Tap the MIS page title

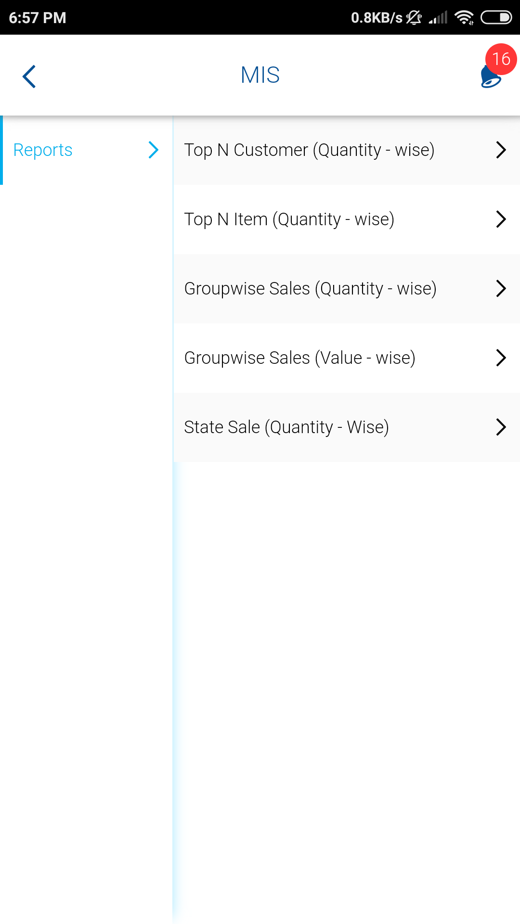(x=260, y=75)
